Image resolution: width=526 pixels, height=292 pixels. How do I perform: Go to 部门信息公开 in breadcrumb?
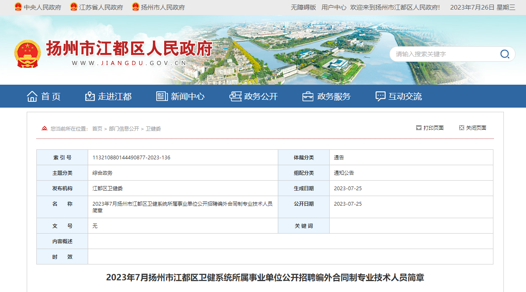point(124,129)
